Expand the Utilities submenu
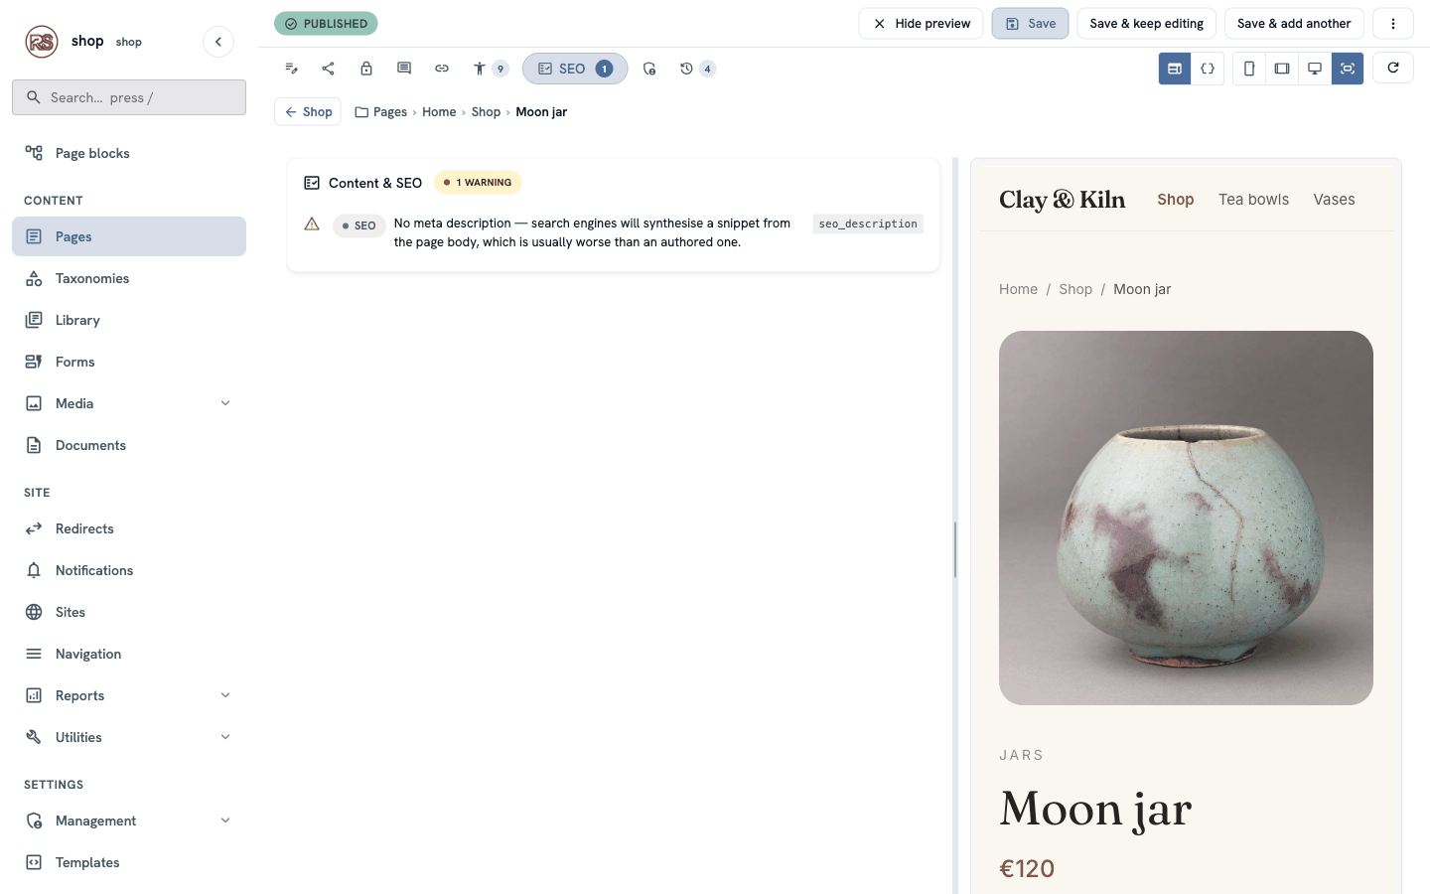This screenshot has height=894, width=1430. [225, 737]
